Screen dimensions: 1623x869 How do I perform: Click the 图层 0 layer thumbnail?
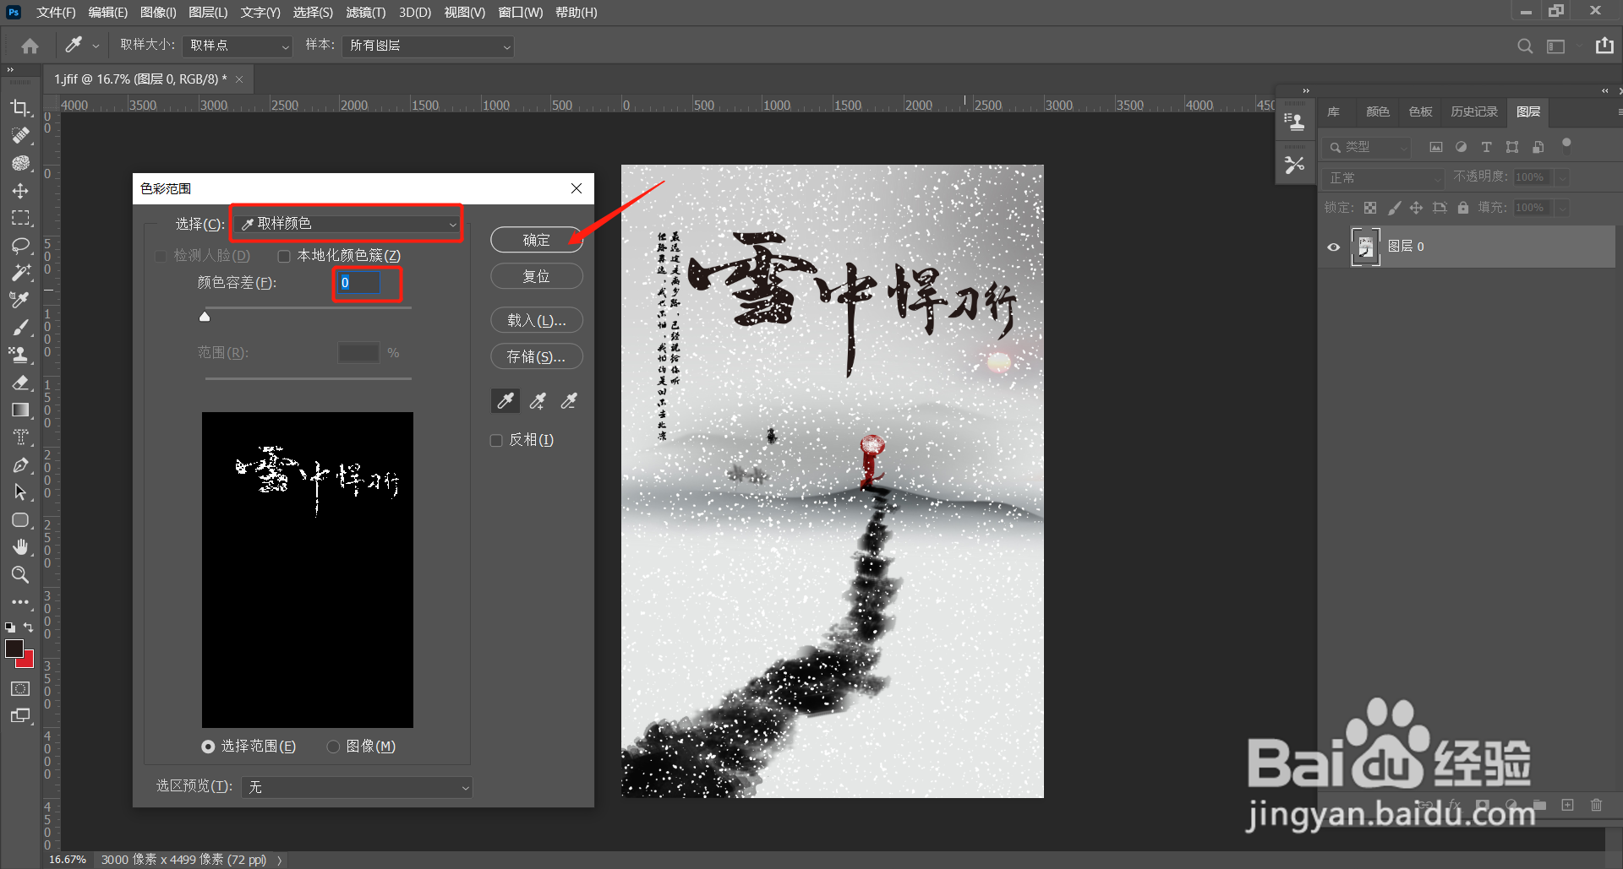[x=1365, y=247]
